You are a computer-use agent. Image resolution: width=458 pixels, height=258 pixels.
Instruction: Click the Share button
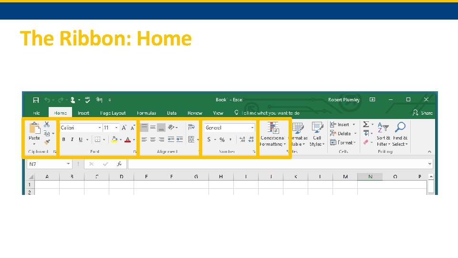[x=422, y=113]
